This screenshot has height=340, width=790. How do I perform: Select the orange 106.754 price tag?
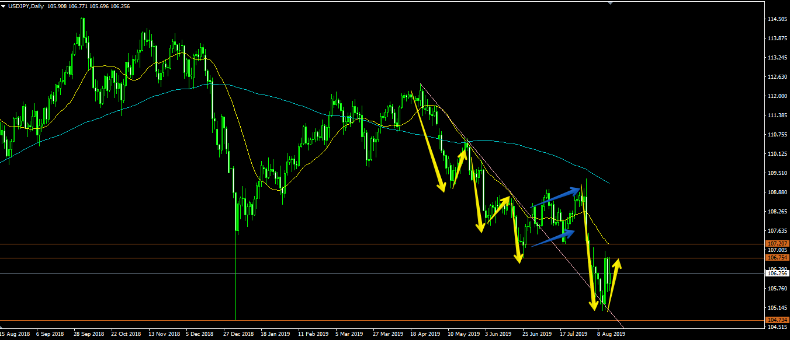coord(777,257)
